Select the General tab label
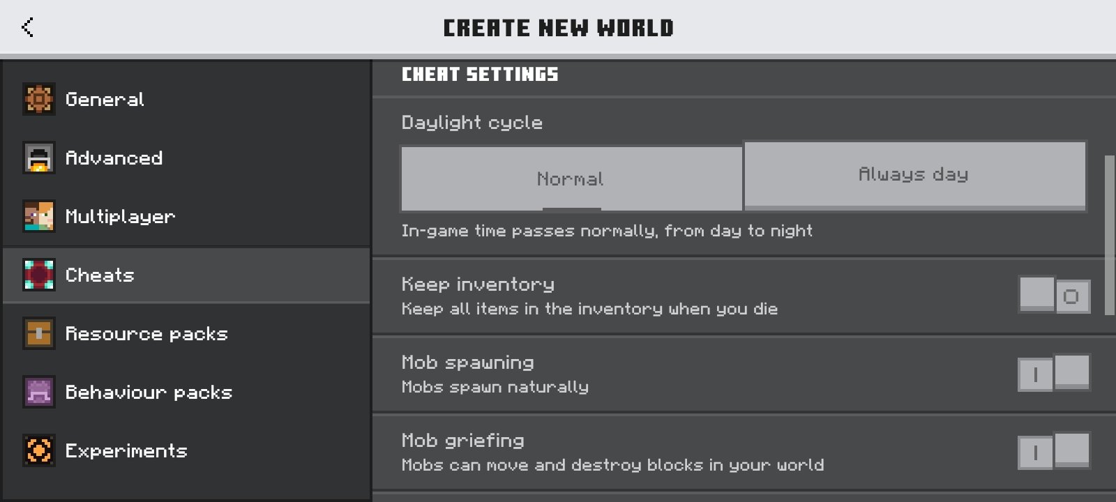The height and width of the screenshot is (502, 1116). pyautogui.click(x=105, y=100)
